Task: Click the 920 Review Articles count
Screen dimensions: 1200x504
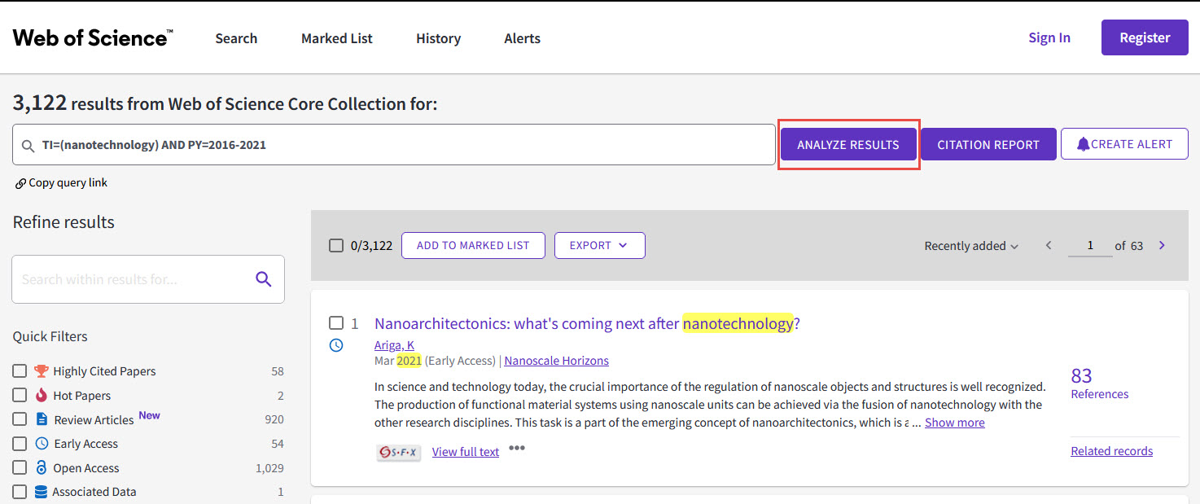Action: [274, 419]
